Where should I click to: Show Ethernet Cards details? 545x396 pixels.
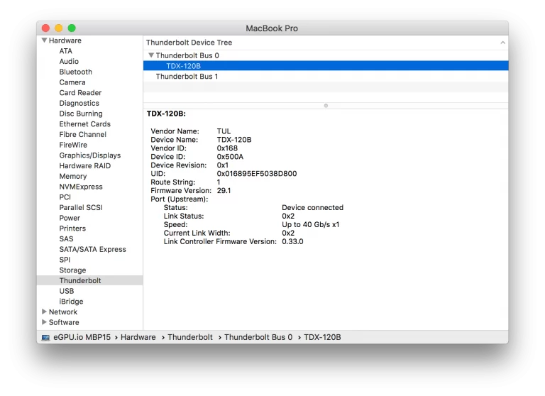(x=85, y=123)
